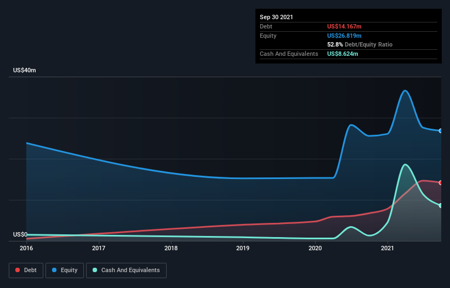Click the US$14.167m debt value
Viewport: 450px width, 288px height.
point(344,26)
